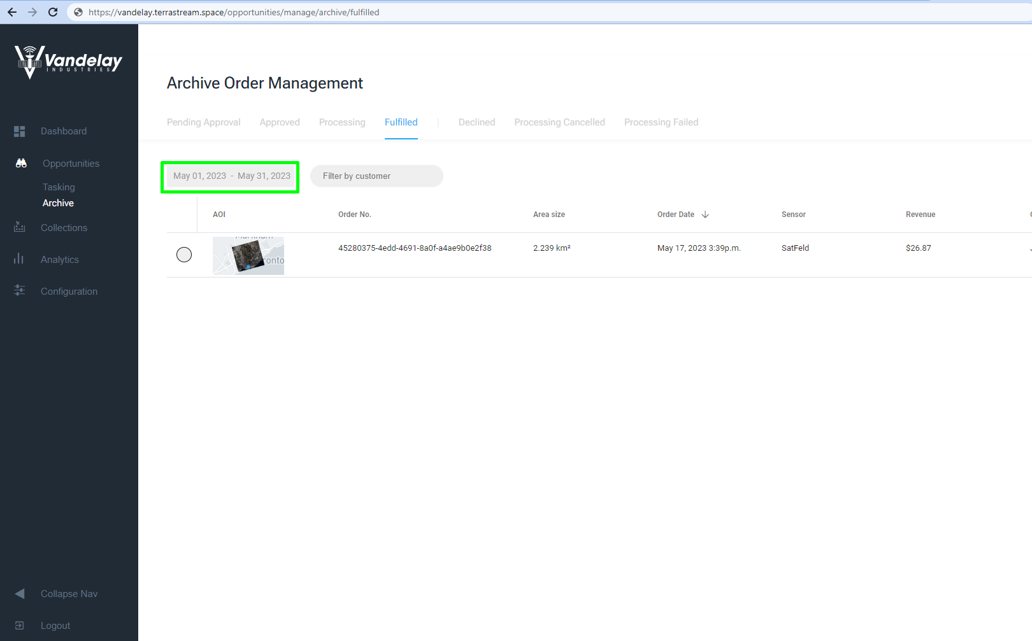This screenshot has height=641, width=1032.
Task: Open Collections in the sidebar
Action: (x=64, y=228)
